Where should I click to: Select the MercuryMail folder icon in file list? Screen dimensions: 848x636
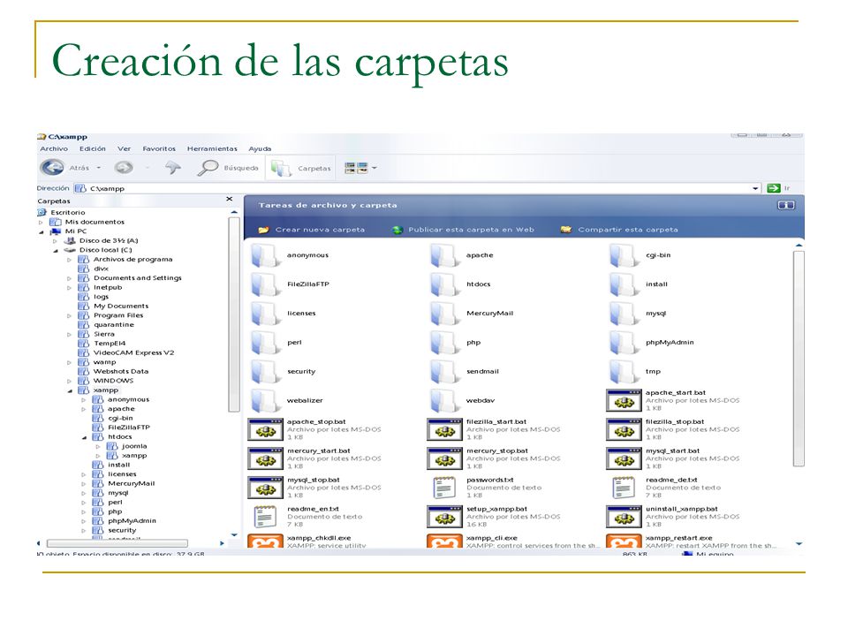click(444, 314)
